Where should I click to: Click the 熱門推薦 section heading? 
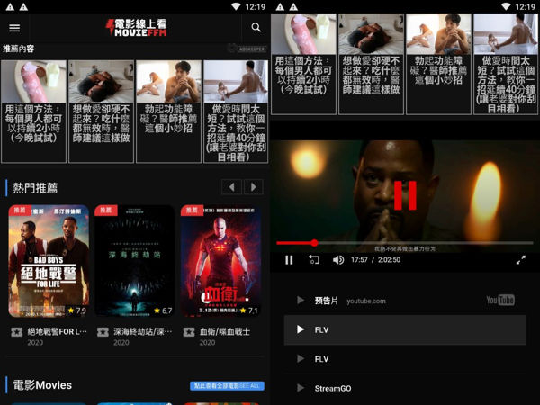[35, 188]
